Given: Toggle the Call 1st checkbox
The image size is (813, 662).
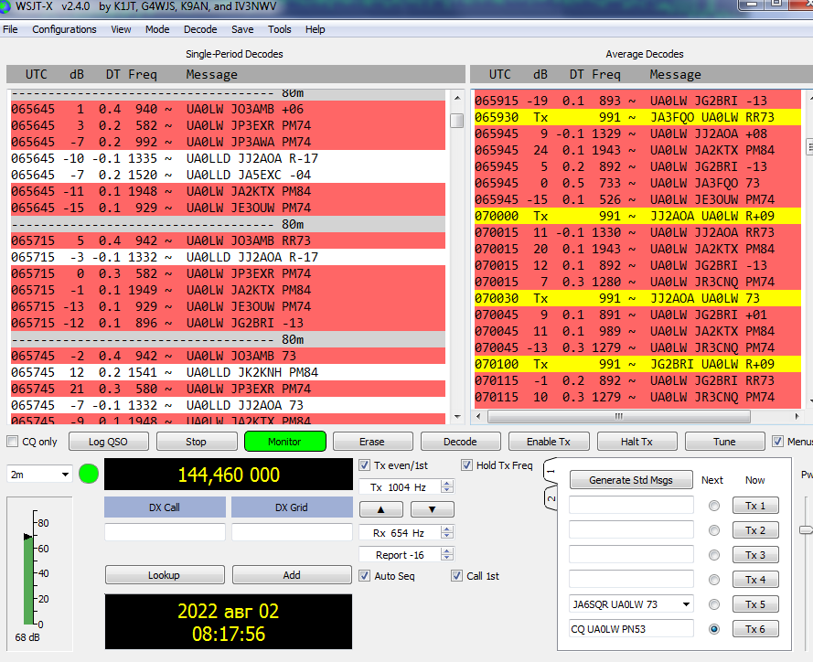Looking at the screenshot, I should tap(456, 576).
